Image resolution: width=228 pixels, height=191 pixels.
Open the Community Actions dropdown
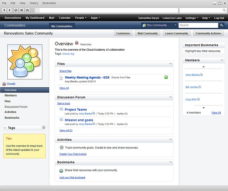208,33
